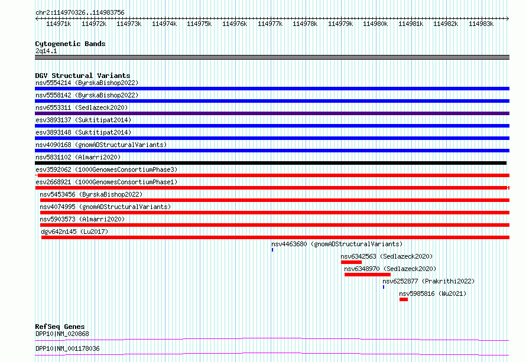Click dgv642n145 (Lu2017) label

click(x=74, y=231)
